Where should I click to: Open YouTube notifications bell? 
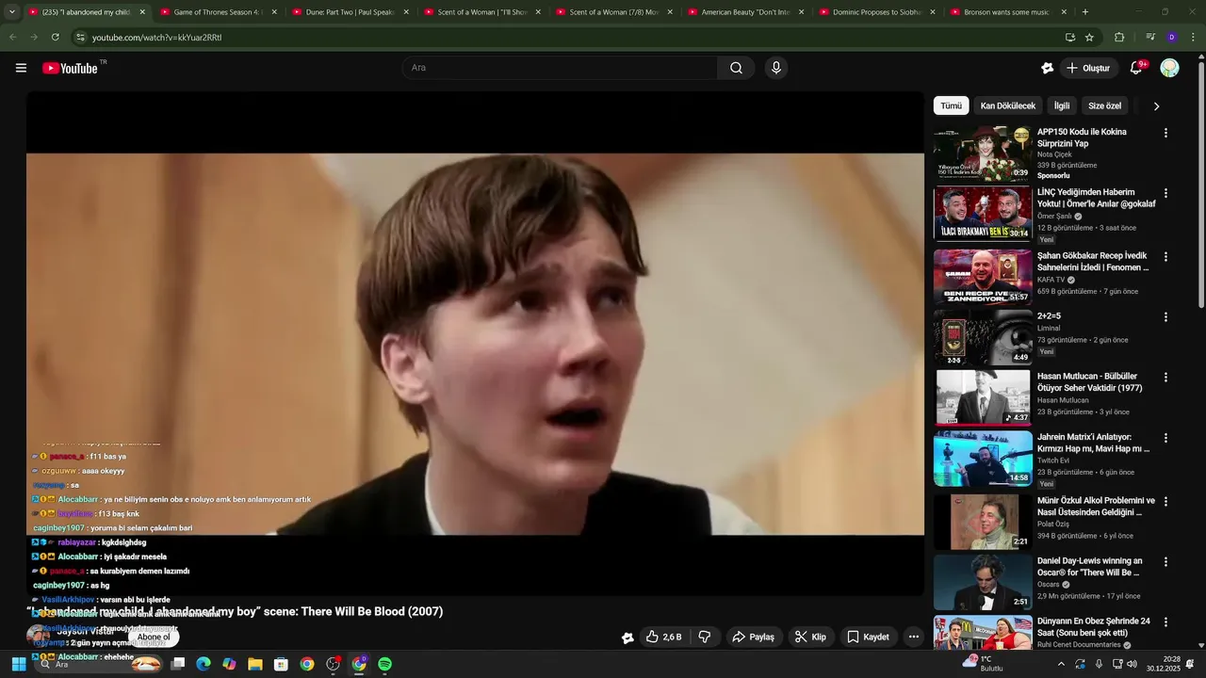point(1136,68)
